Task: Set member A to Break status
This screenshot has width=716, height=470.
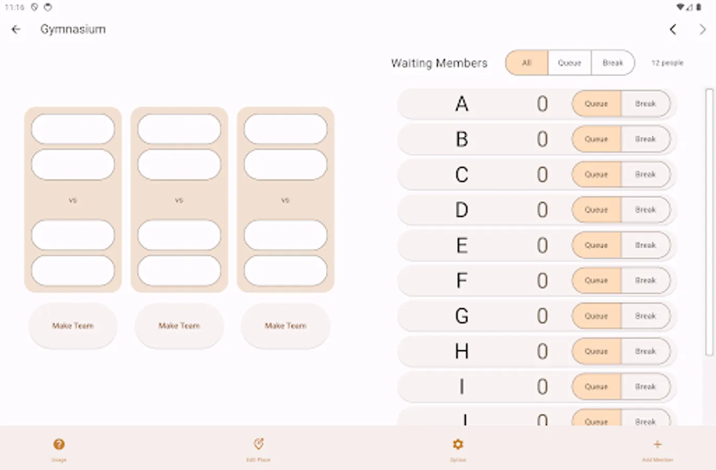Action: coord(646,104)
